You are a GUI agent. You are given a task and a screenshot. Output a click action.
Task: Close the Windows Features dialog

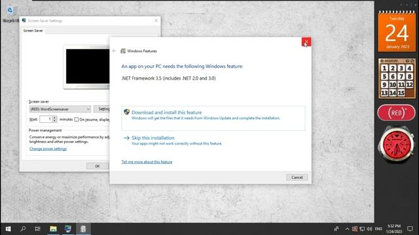click(306, 42)
